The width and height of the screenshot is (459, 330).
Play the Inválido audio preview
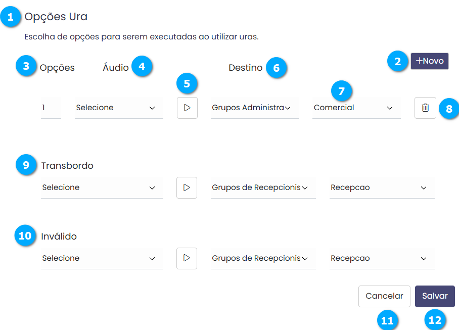click(x=187, y=258)
